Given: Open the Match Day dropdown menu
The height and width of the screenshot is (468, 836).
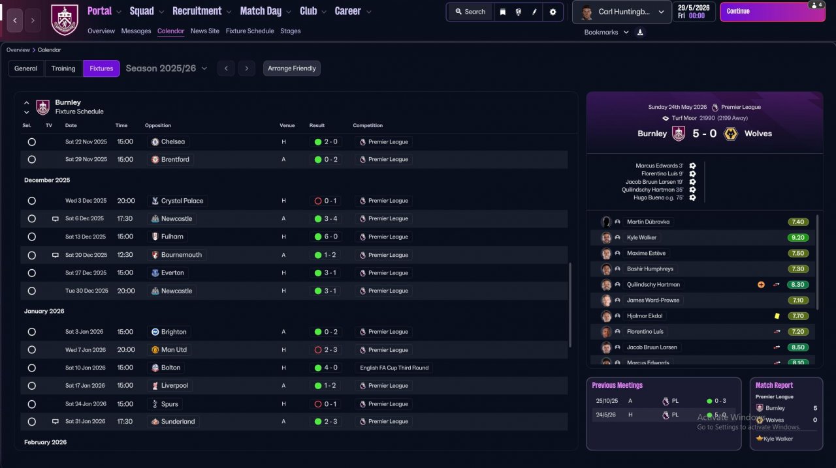Looking at the screenshot, I should click(x=266, y=11).
